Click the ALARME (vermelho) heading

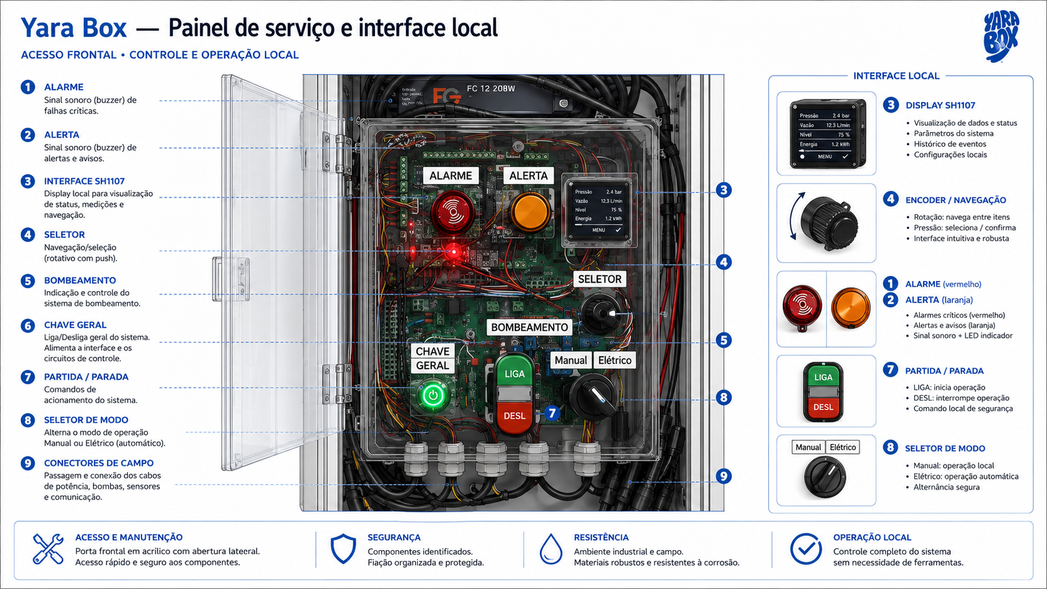coord(943,284)
